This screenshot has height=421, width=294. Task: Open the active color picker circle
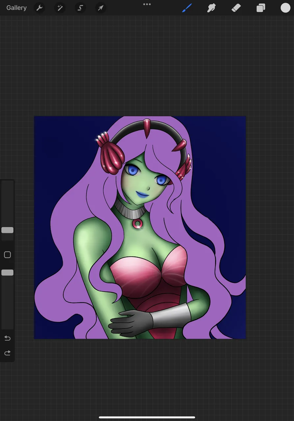pos(285,8)
